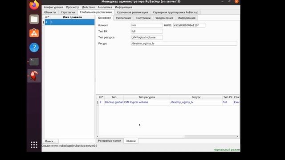Image resolution: width=285 pixels, height=160 pixels.
Task: Sort rules list by id column
Action: tap(47, 17)
